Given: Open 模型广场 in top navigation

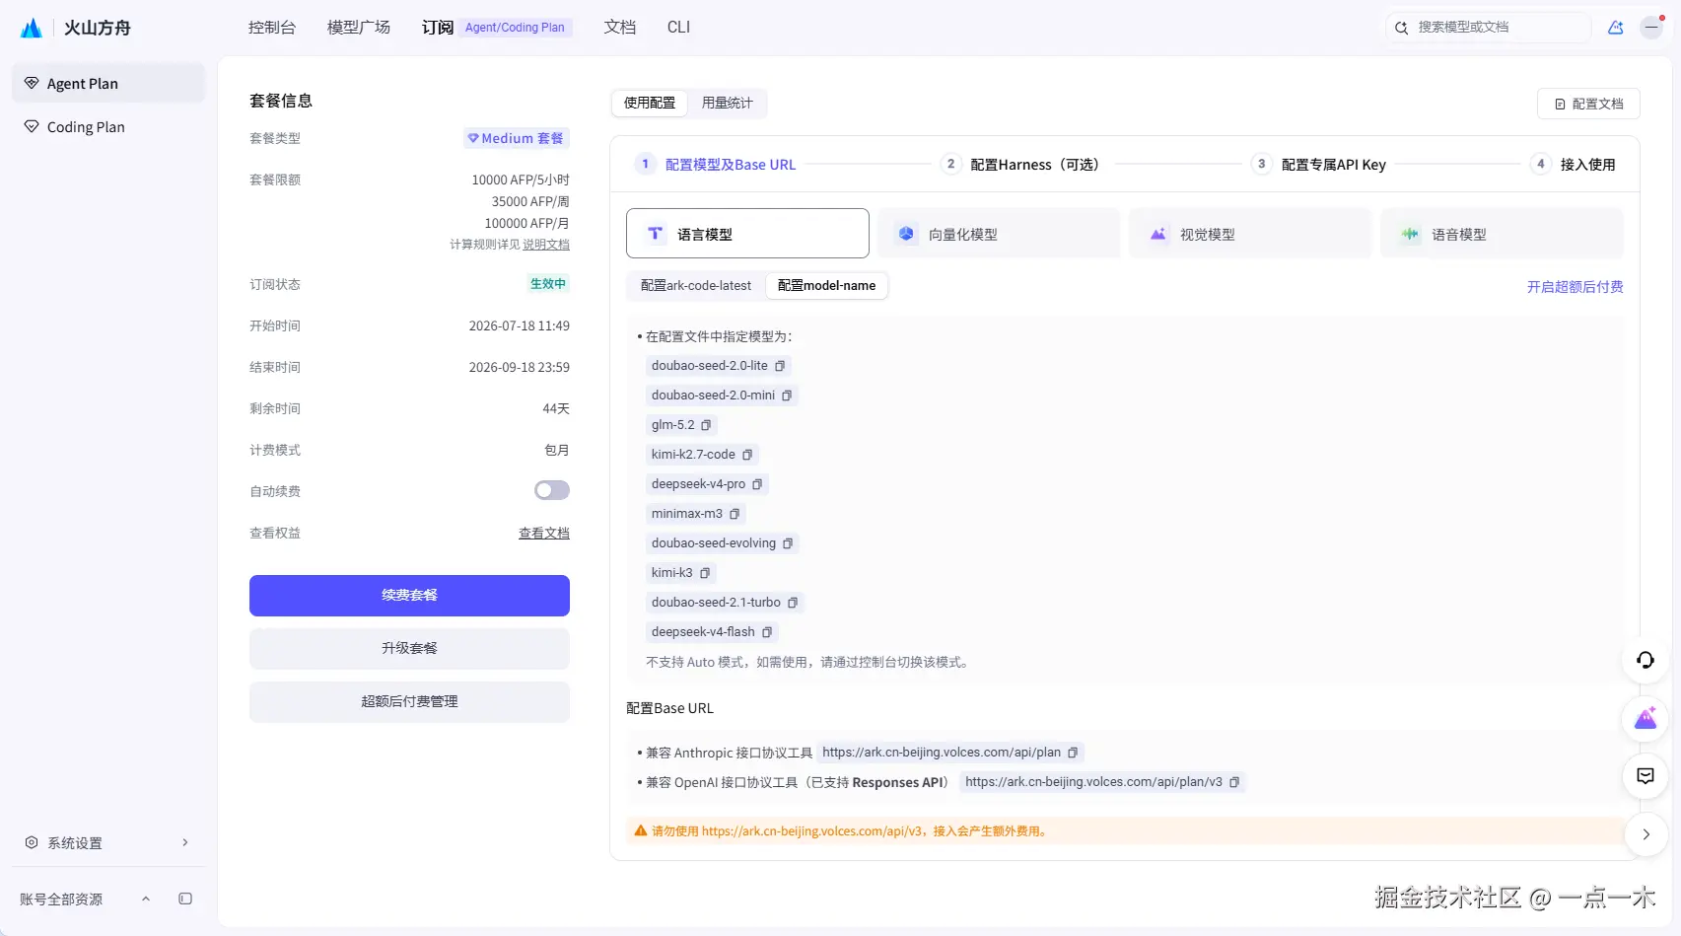Looking at the screenshot, I should [x=359, y=28].
